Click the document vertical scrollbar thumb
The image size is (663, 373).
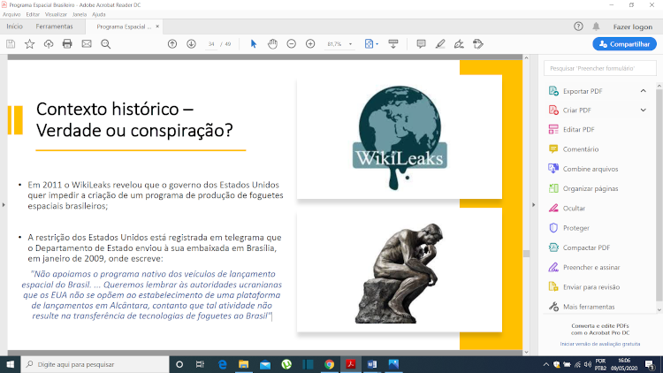click(527, 254)
